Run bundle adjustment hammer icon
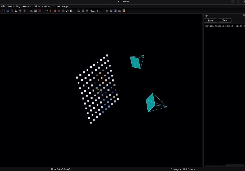Viewport: 245px width, 171px height. point(67,11)
